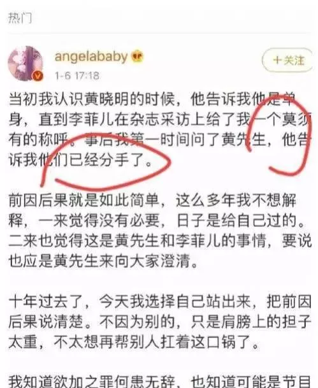Click the phrase 日子是给自己过的
318x388 pixels.
click(237, 221)
